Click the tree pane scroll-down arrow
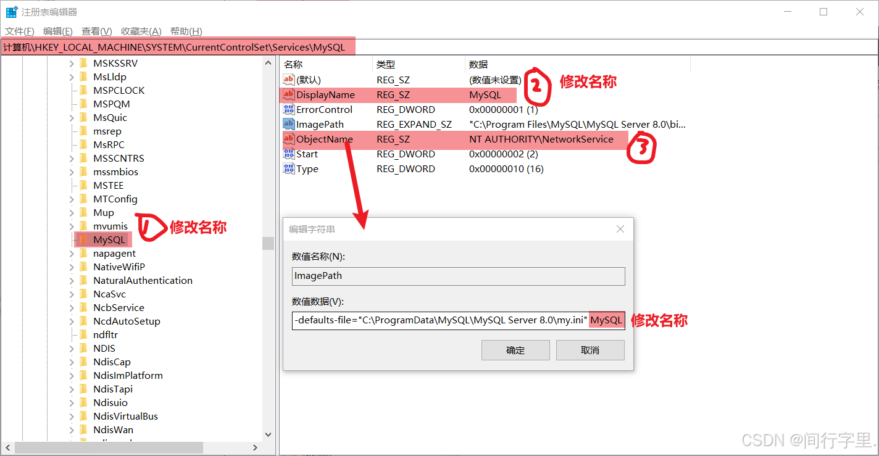The width and height of the screenshot is (879, 456). [x=268, y=434]
